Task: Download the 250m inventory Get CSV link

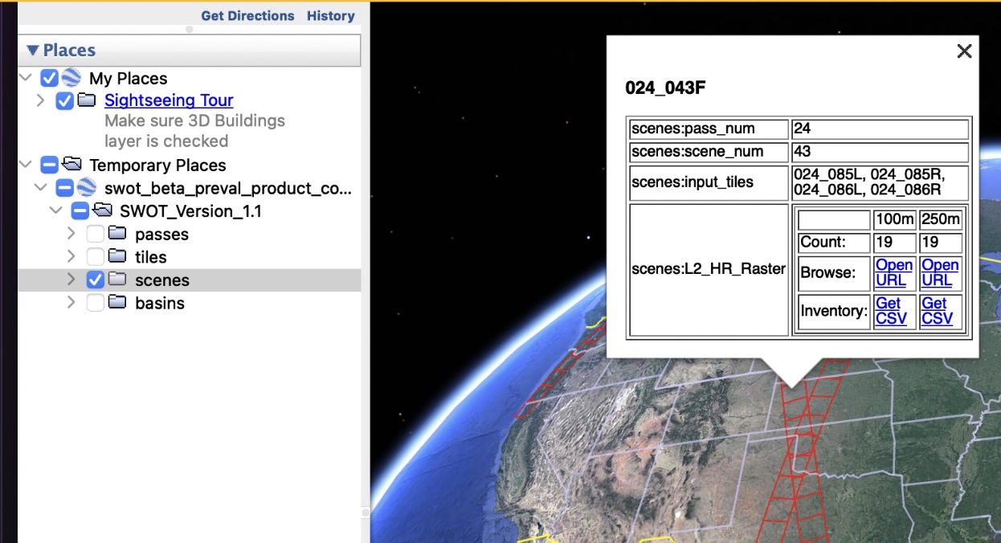Action: 937,311
